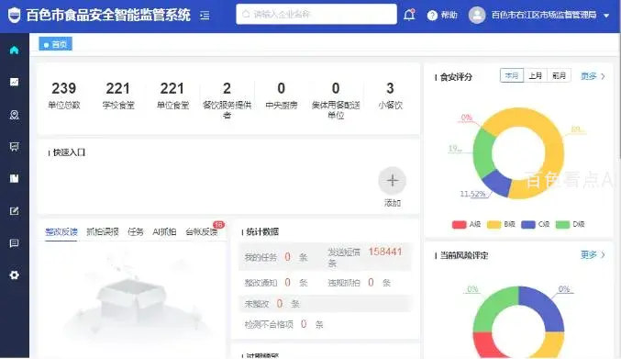Expand 更多 in 食安评分 panel
Image resolution: width=621 pixels, height=359 pixels.
click(x=593, y=76)
